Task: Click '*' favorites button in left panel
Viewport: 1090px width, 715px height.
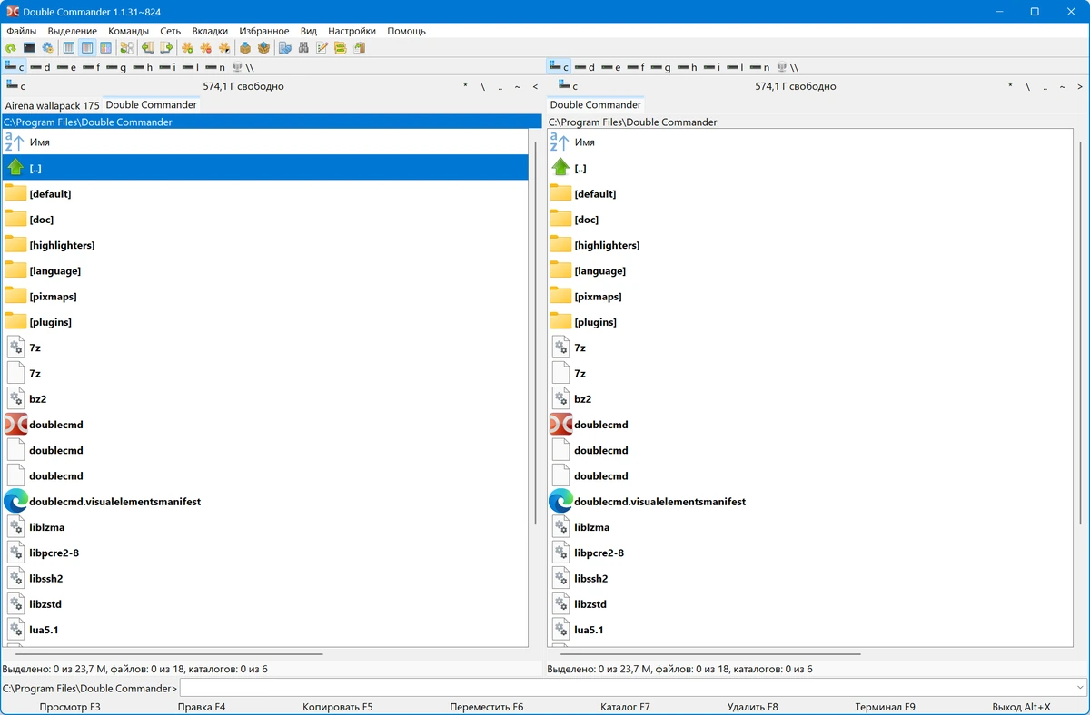Action: (466, 86)
